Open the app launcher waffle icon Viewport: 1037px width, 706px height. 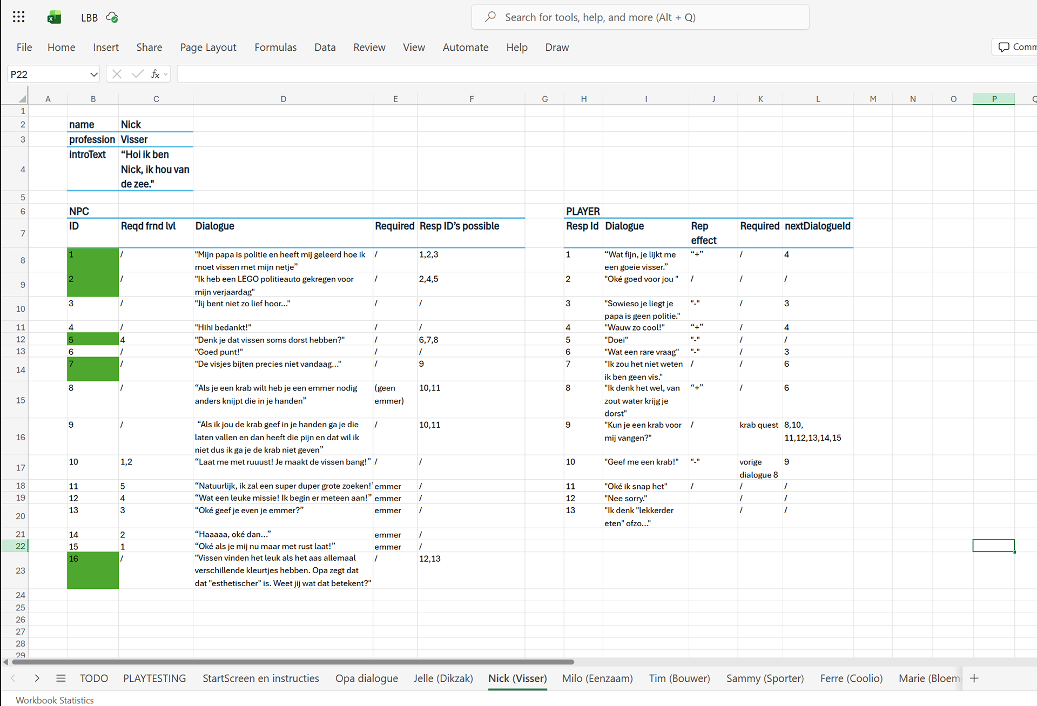(18, 17)
